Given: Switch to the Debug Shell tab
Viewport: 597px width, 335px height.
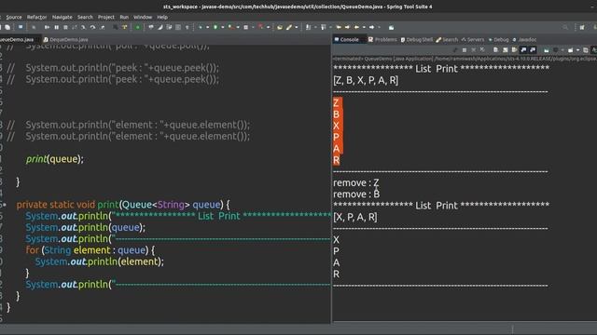Looking at the screenshot, I should tap(417, 39).
